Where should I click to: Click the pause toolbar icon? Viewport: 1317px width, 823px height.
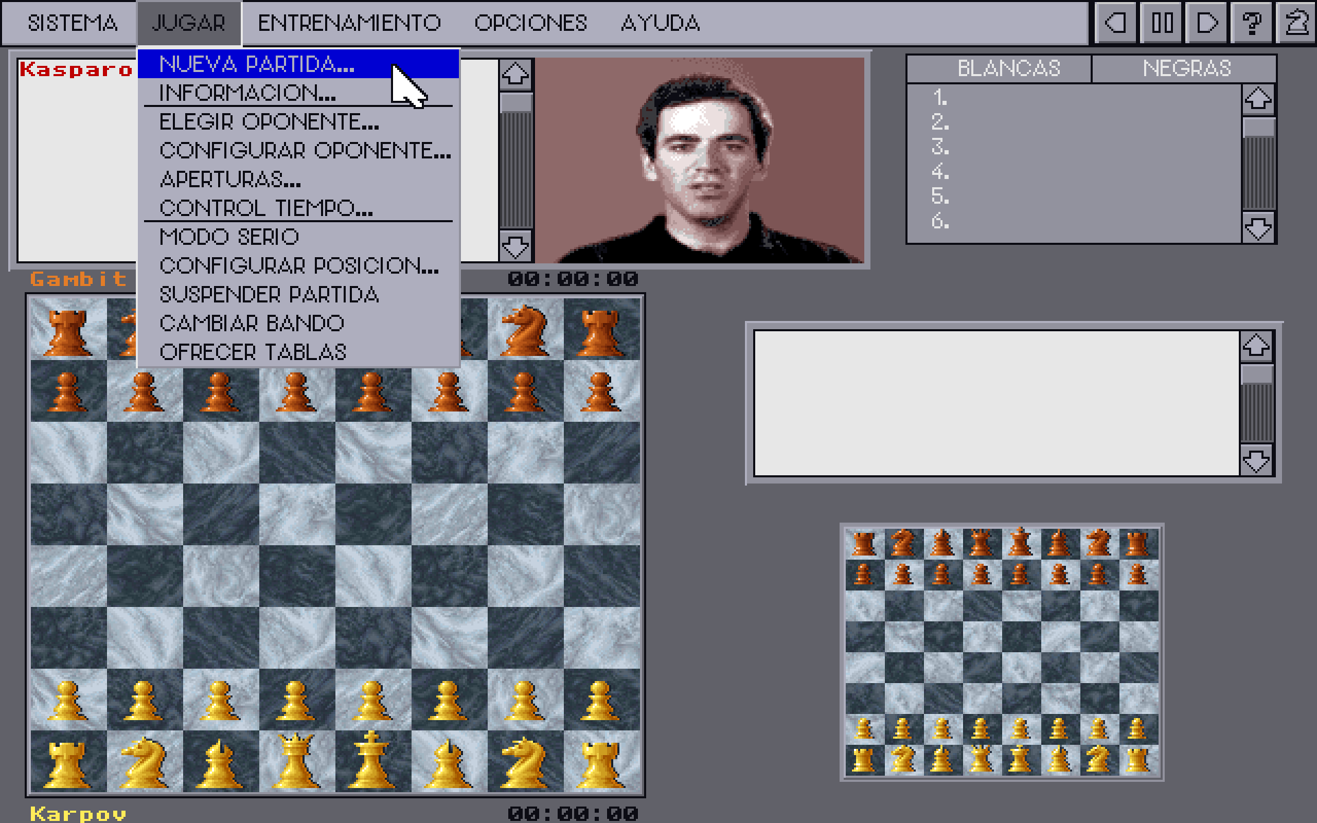tap(1161, 23)
